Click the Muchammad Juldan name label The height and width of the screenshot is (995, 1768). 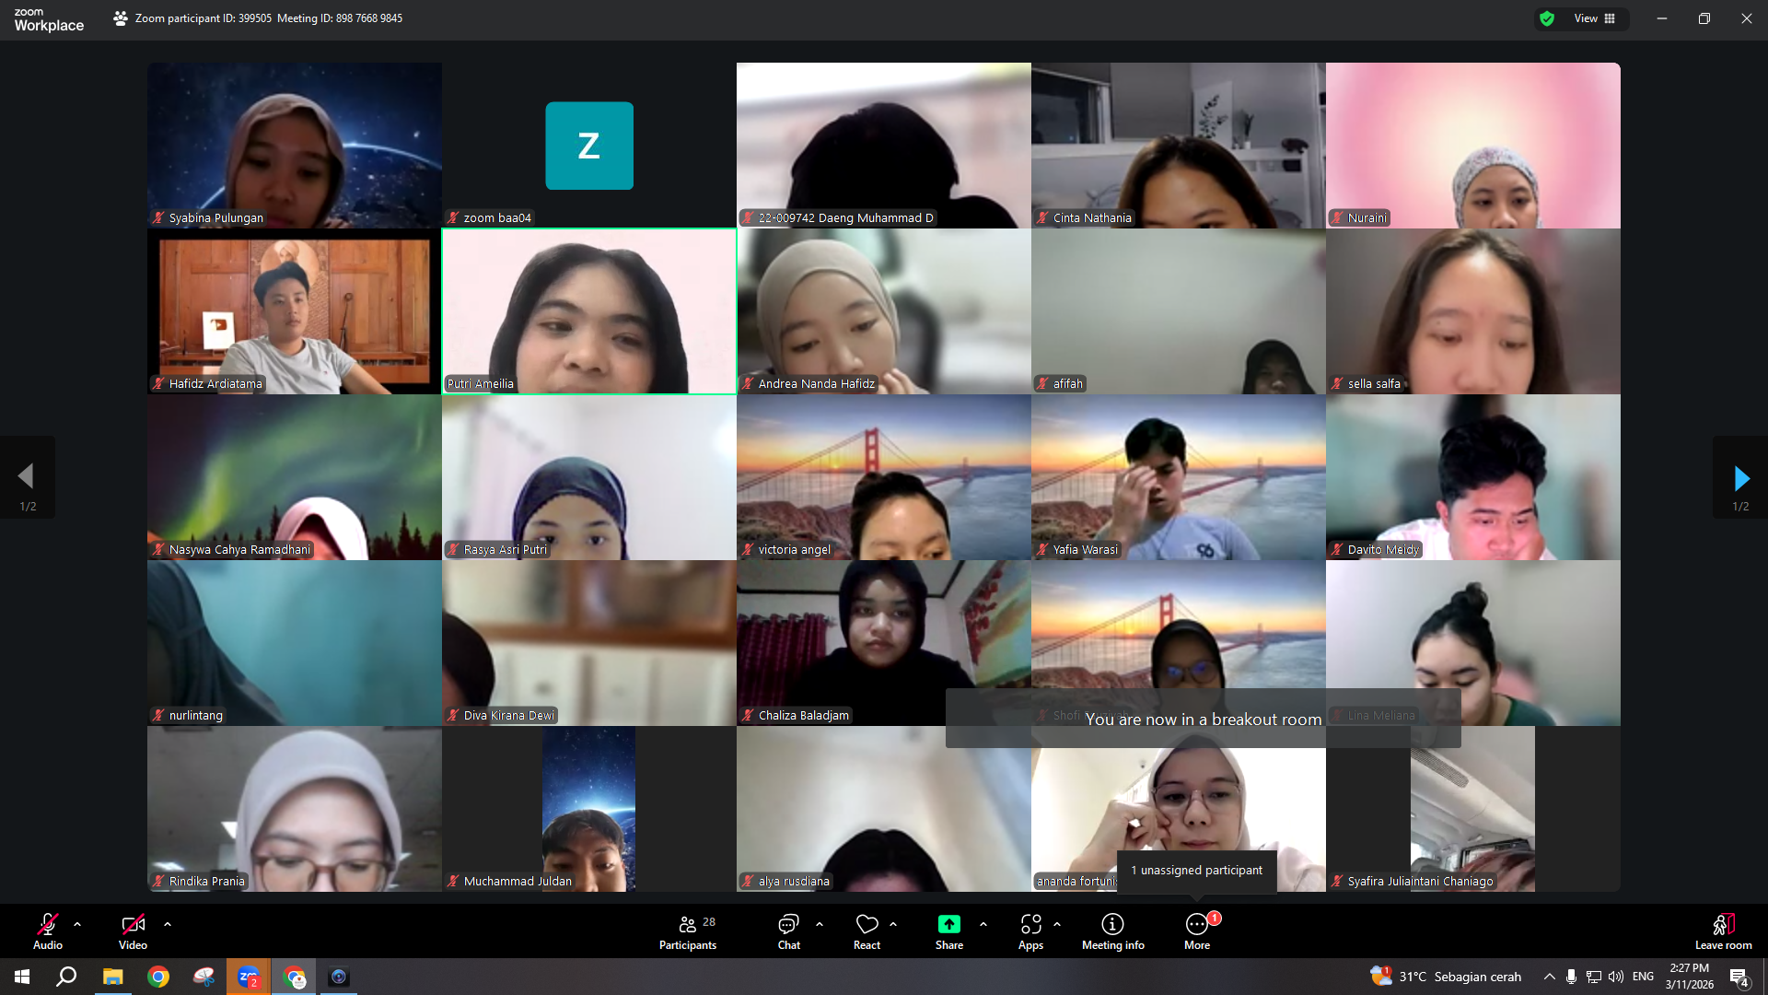click(x=510, y=882)
